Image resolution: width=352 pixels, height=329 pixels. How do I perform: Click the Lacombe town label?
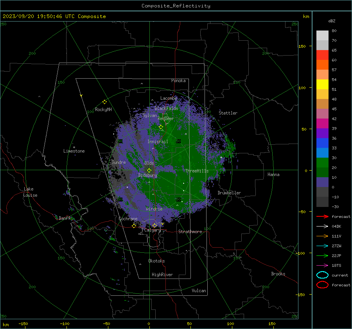tap(169, 98)
